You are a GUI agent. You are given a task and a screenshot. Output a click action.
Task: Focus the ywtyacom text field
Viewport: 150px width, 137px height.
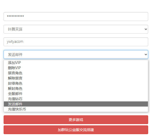(76, 42)
